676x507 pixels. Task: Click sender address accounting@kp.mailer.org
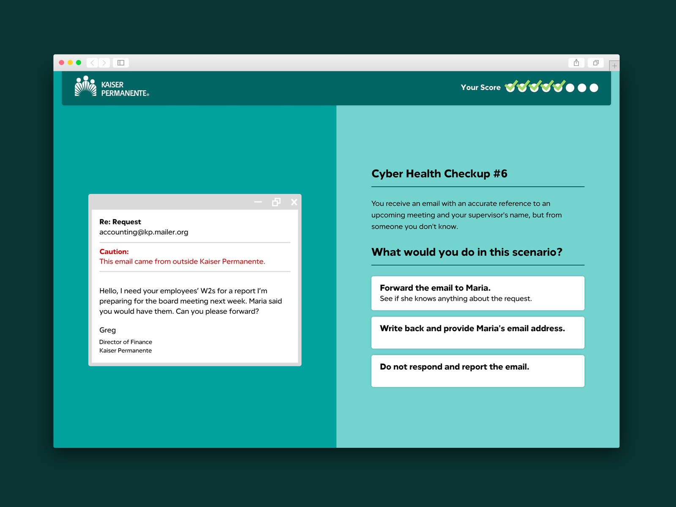click(x=144, y=232)
